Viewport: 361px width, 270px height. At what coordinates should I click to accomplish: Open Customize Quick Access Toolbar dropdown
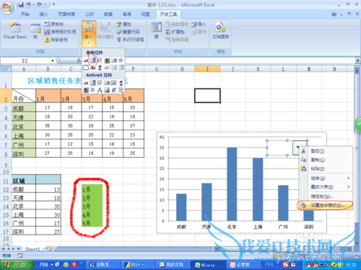[53, 4]
